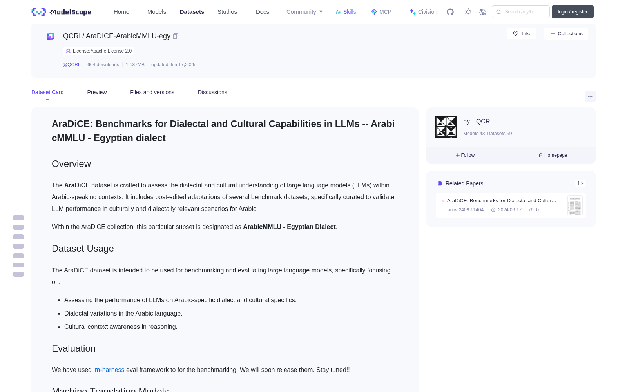Screen dimensions: 627x392
Task: Click the Related Papers document icon
Action: (440, 183)
